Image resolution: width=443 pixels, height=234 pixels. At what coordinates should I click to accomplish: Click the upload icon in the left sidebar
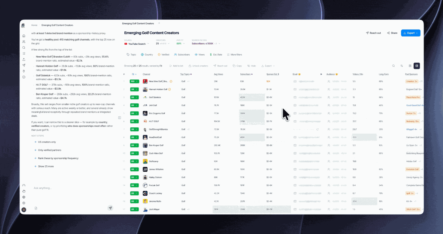click(x=24, y=59)
